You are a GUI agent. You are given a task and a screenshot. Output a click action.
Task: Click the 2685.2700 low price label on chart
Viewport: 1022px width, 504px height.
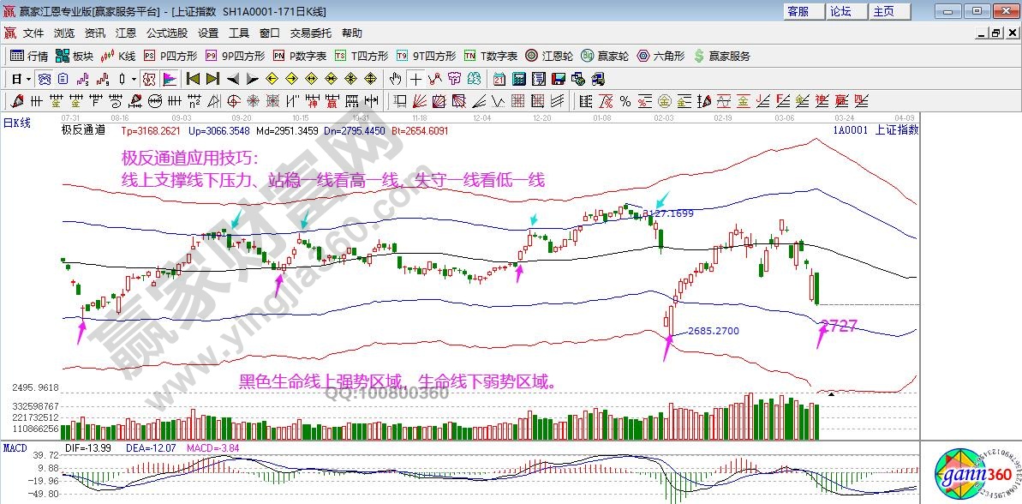coord(713,331)
